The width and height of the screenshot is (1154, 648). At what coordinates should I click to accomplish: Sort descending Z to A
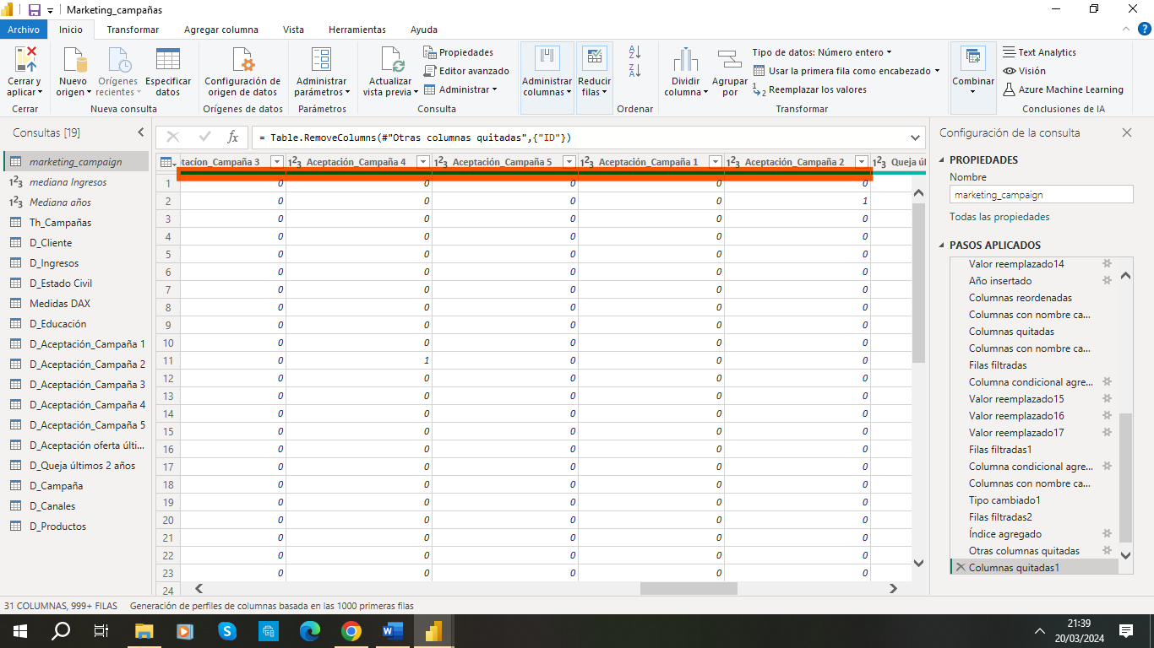pos(635,70)
